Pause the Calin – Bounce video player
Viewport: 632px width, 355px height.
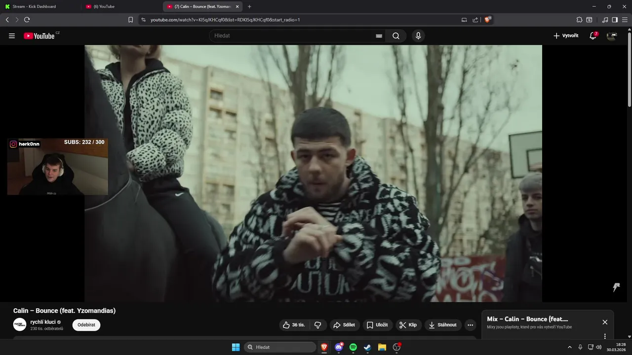coord(313,173)
